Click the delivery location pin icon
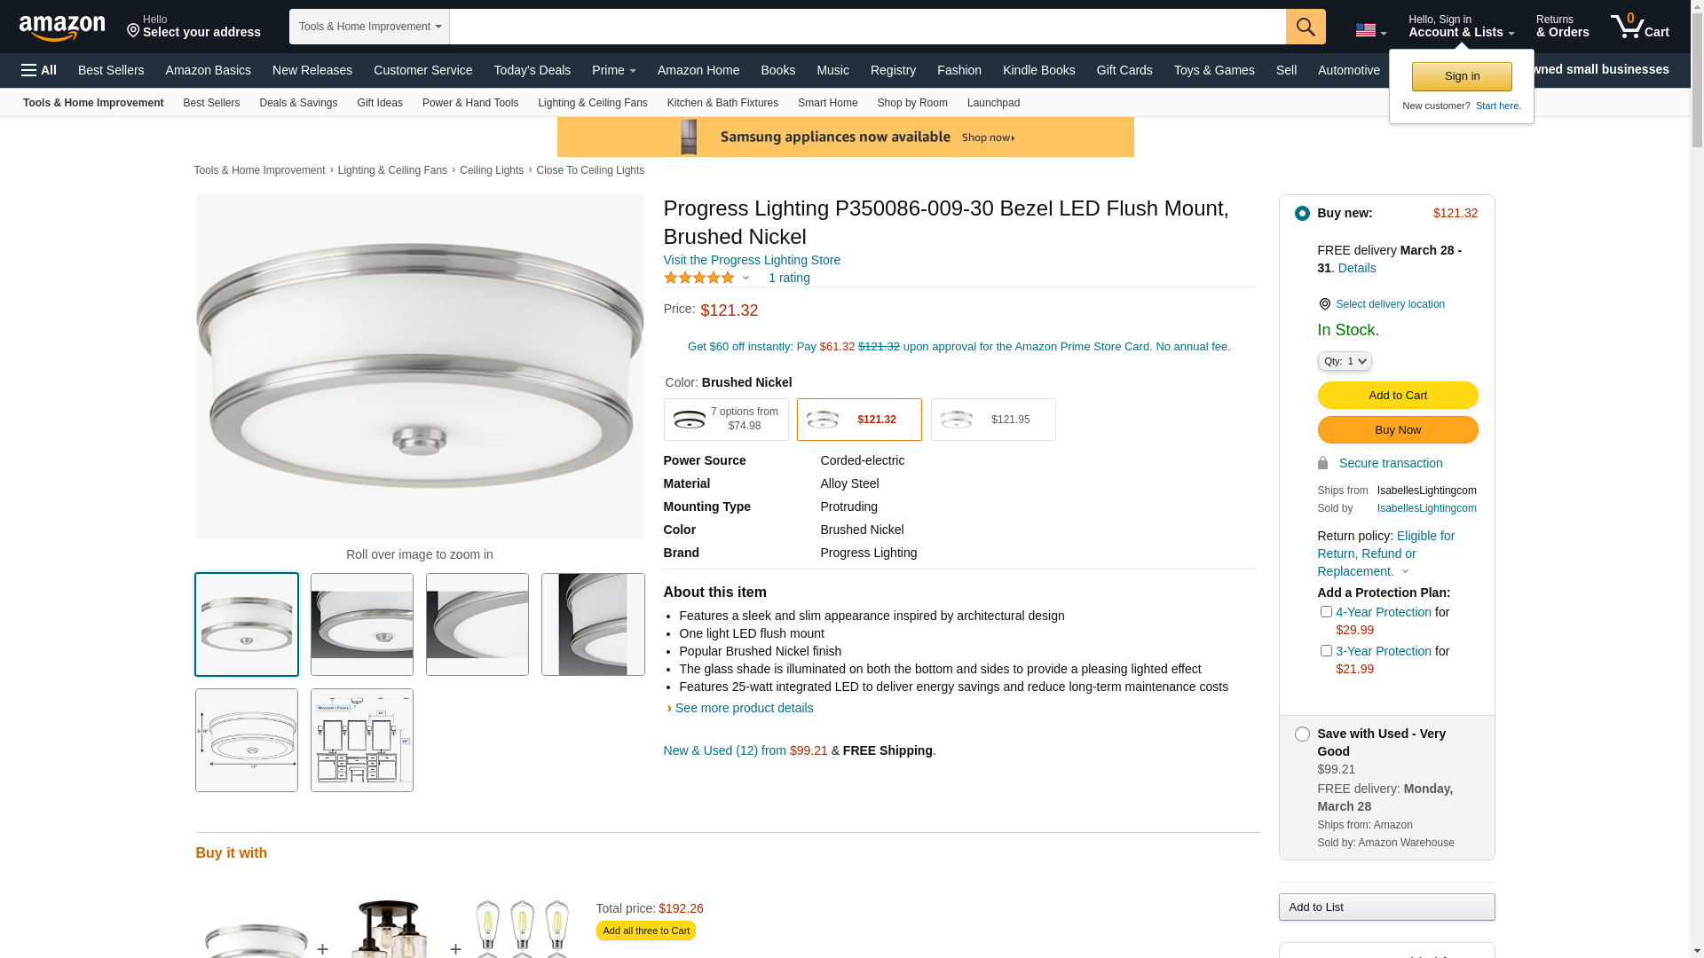Viewport: 1704px width, 958px height. 1324,304
